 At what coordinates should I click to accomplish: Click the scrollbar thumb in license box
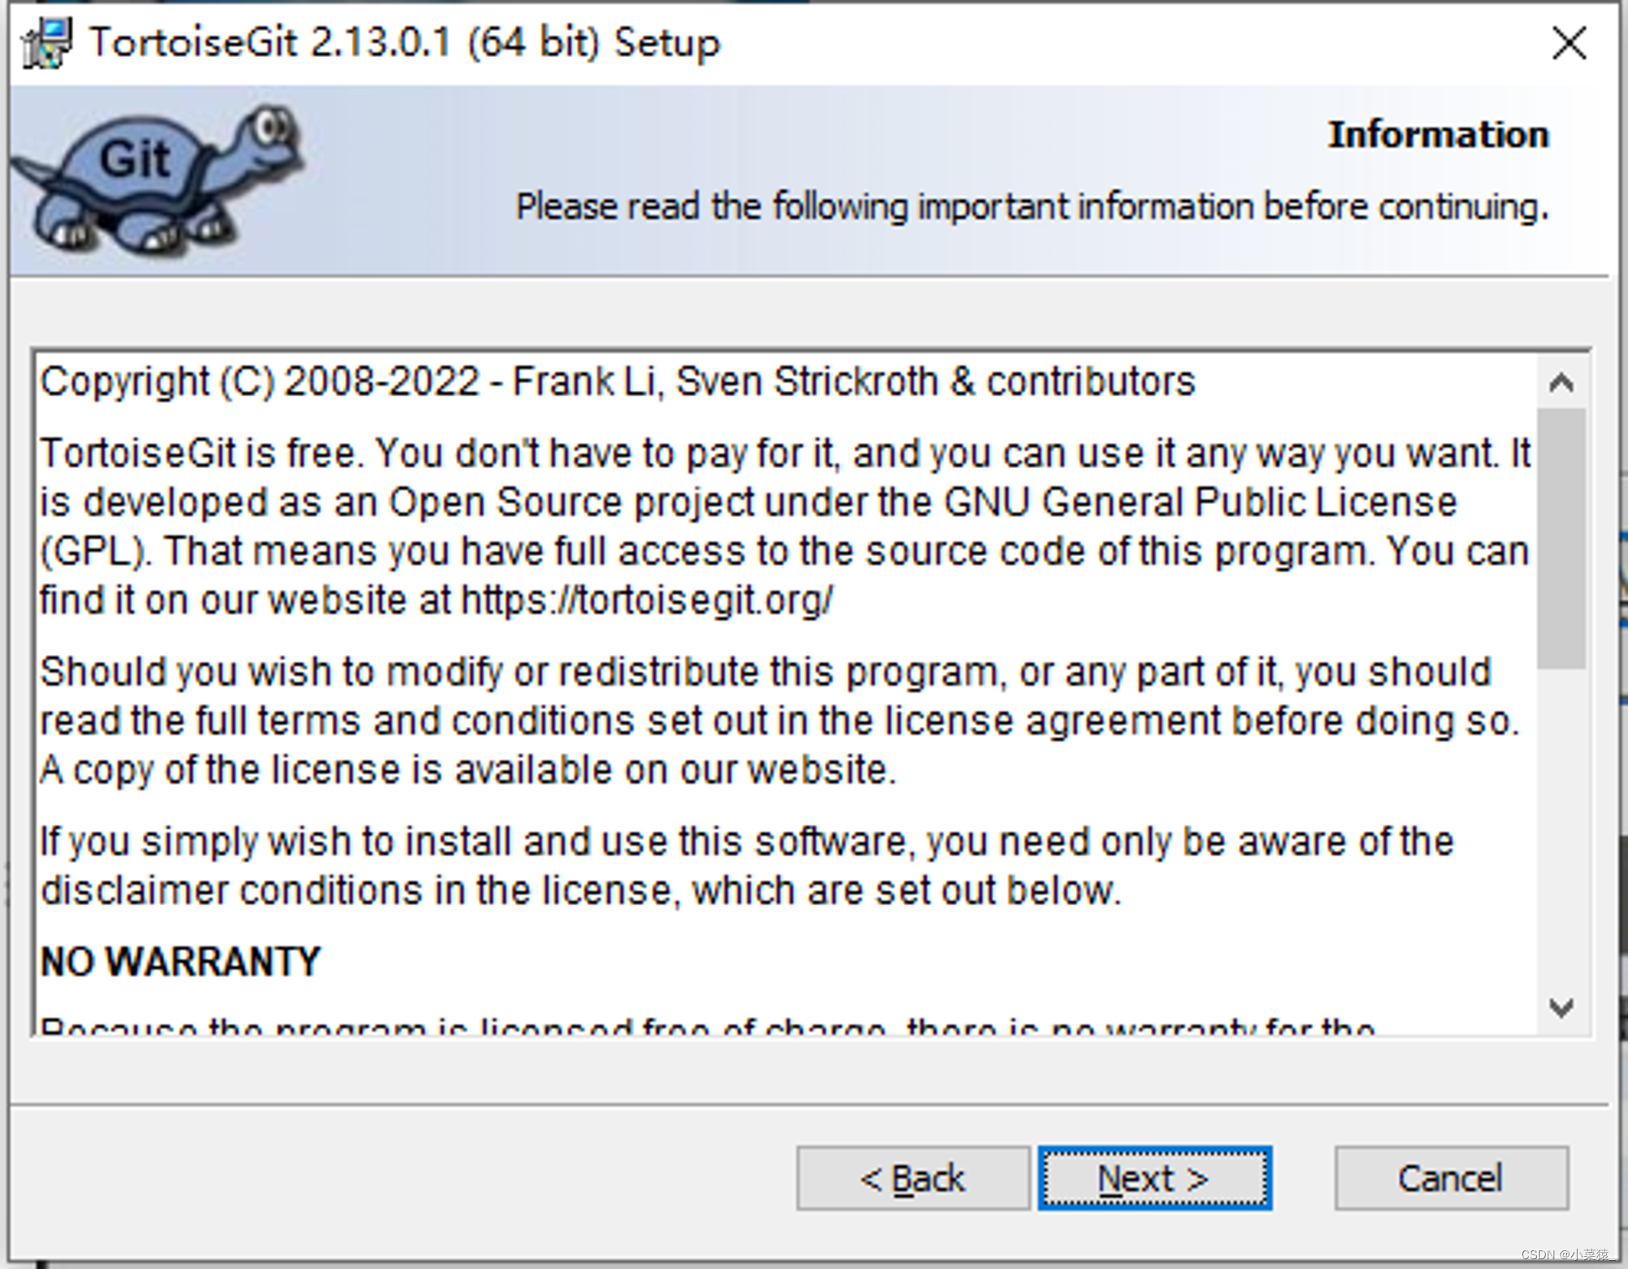(1560, 537)
